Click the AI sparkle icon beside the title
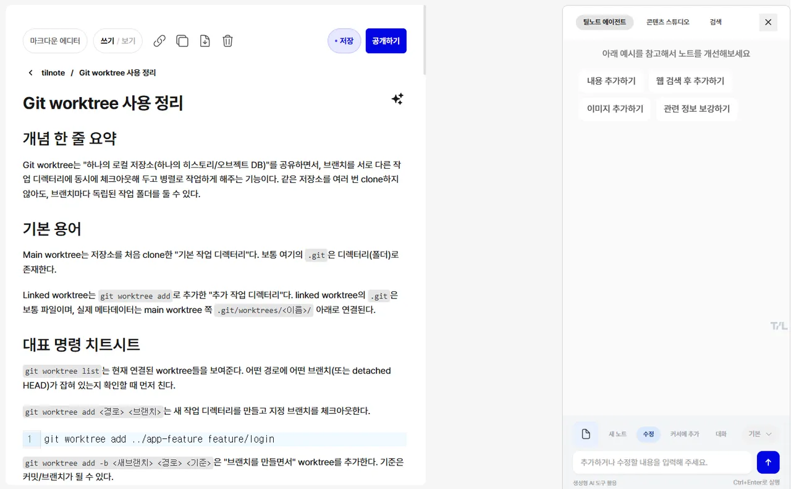Image resolution: width=791 pixels, height=489 pixels. (x=397, y=99)
